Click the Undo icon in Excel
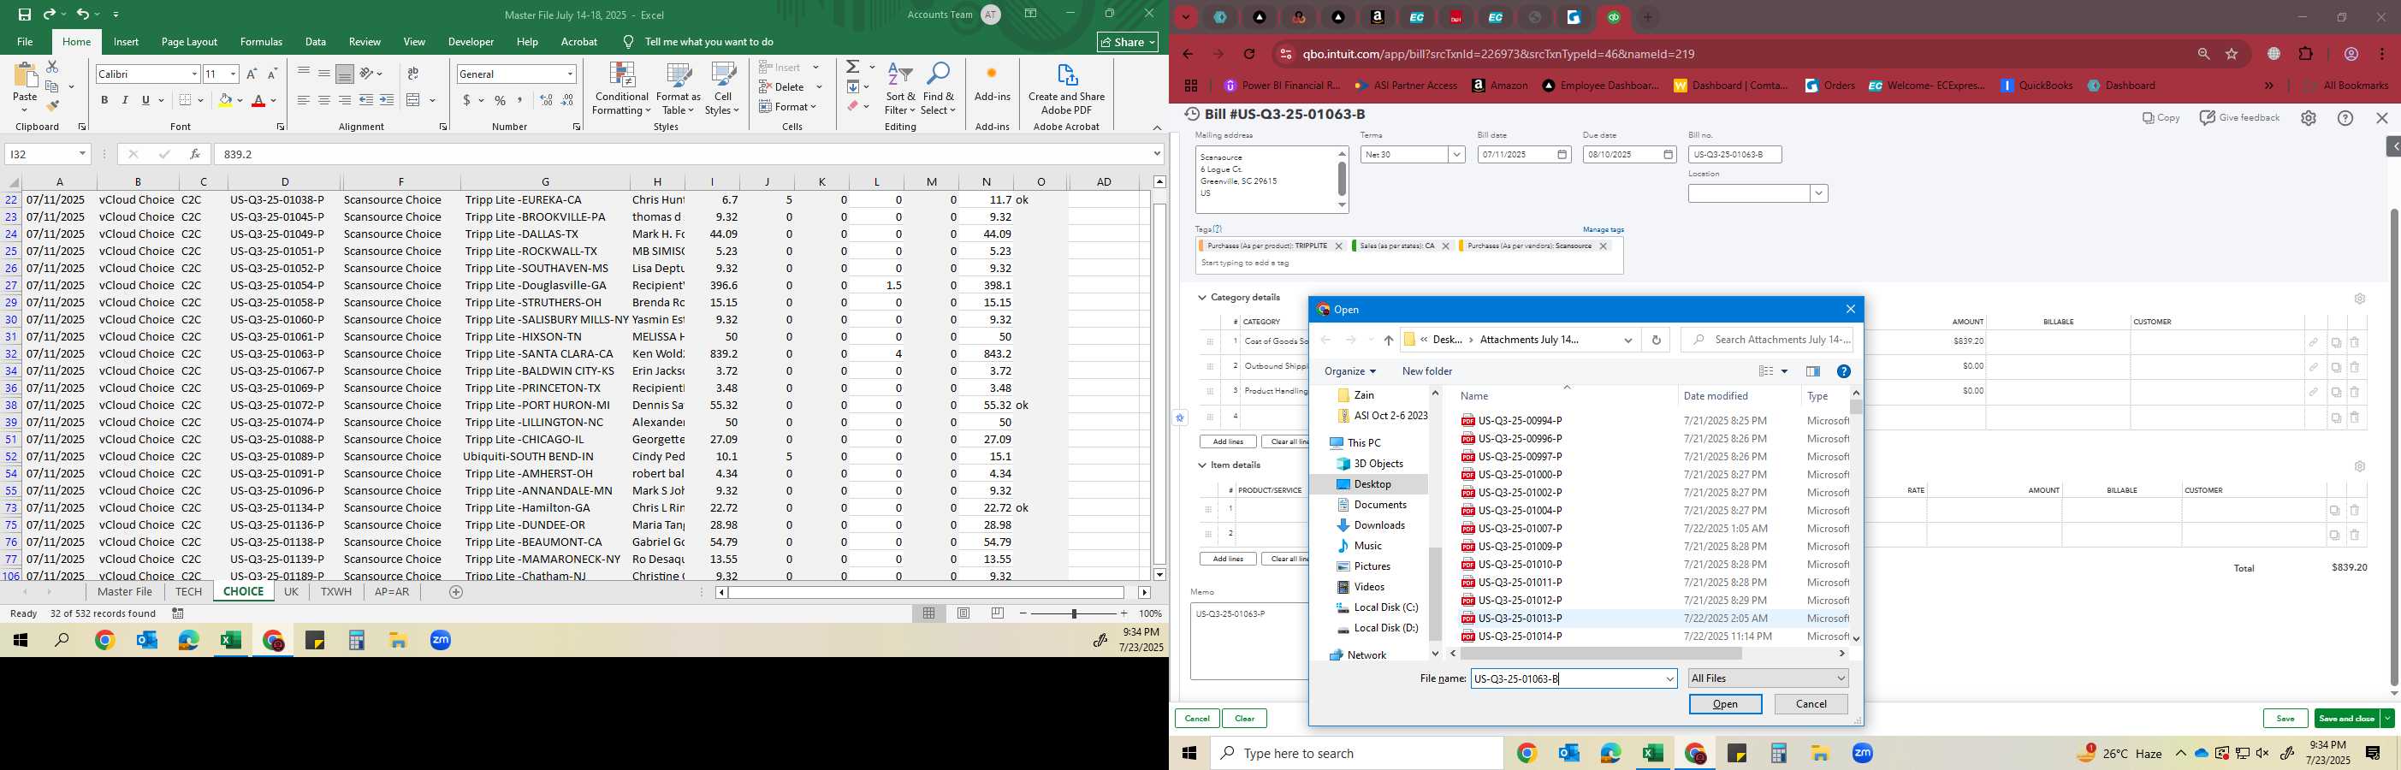The height and width of the screenshot is (770, 2401). click(83, 14)
